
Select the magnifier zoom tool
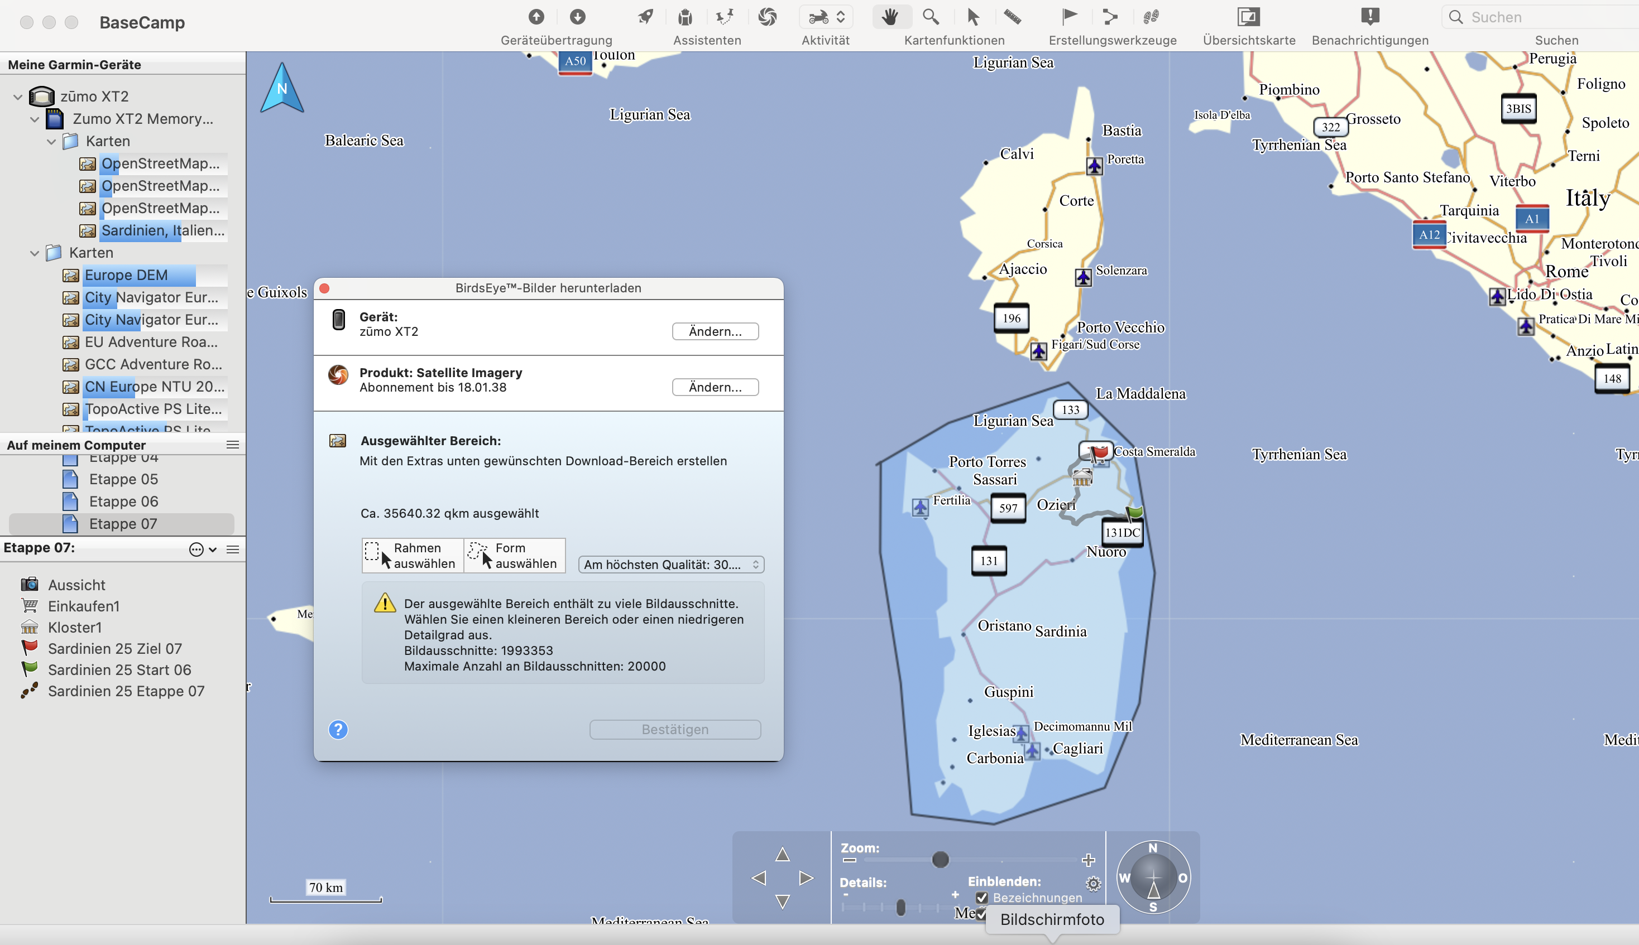(931, 17)
